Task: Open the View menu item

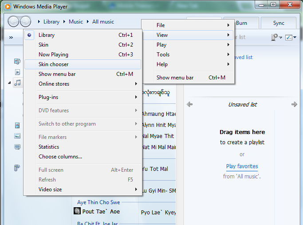Action: click(188, 35)
